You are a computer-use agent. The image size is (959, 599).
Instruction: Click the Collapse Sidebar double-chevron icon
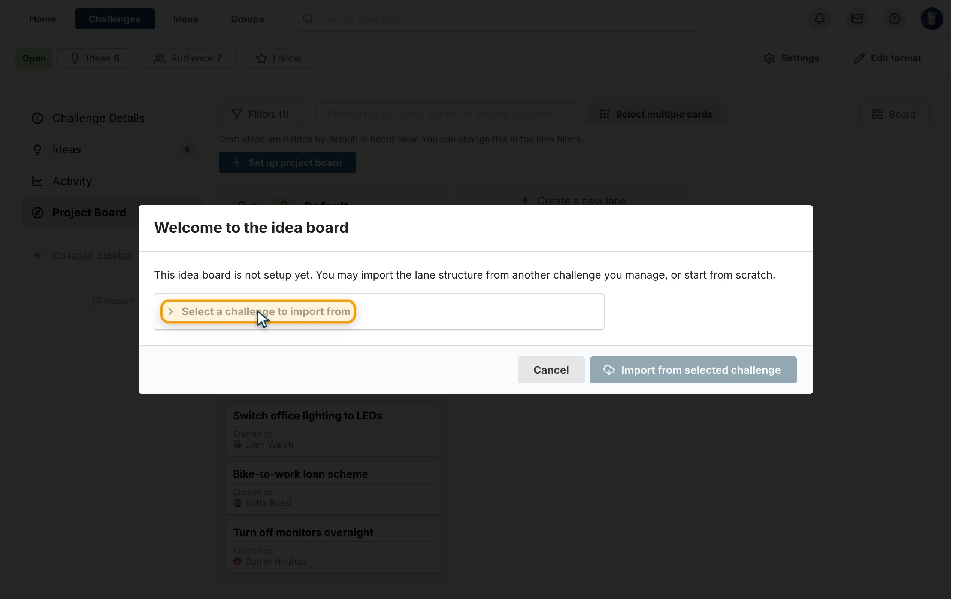37,256
